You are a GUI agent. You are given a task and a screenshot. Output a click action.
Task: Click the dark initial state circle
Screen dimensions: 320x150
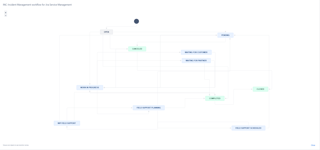(136, 21)
